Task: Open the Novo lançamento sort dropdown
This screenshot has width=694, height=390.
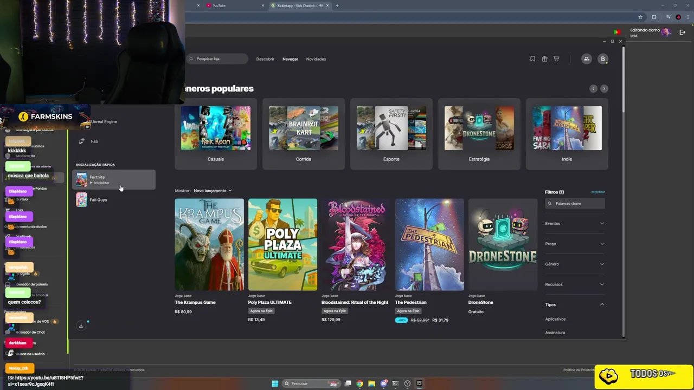Action: (x=213, y=191)
